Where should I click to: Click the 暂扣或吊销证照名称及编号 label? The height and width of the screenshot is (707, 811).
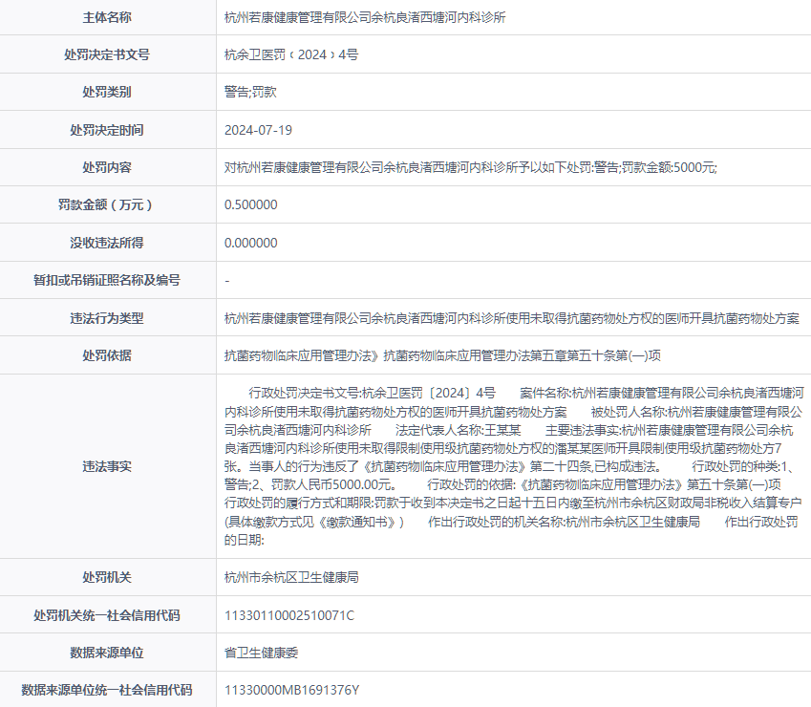[x=107, y=280]
